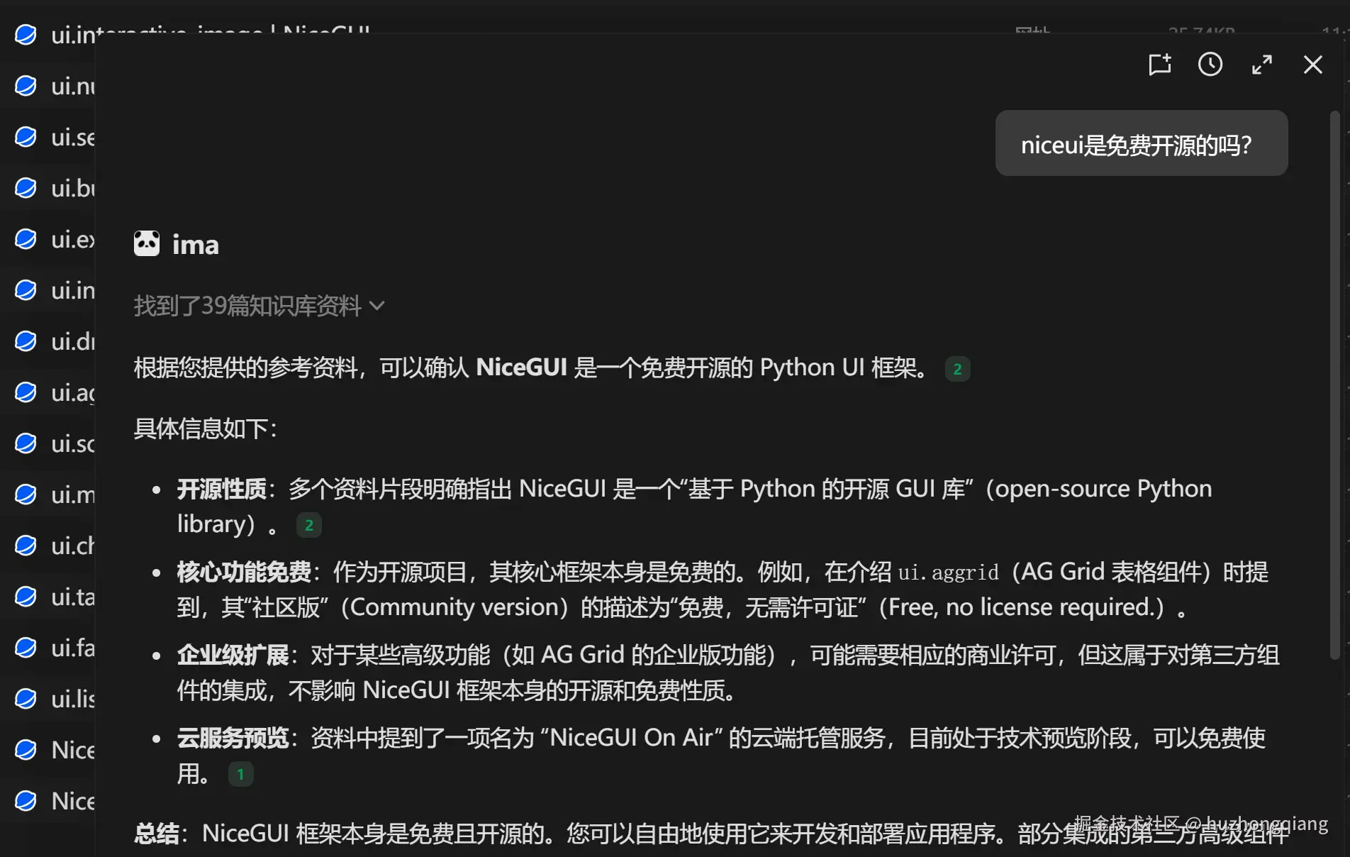
Task: Click the bold 企业级扩展 bullet heading
Action: (233, 655)
